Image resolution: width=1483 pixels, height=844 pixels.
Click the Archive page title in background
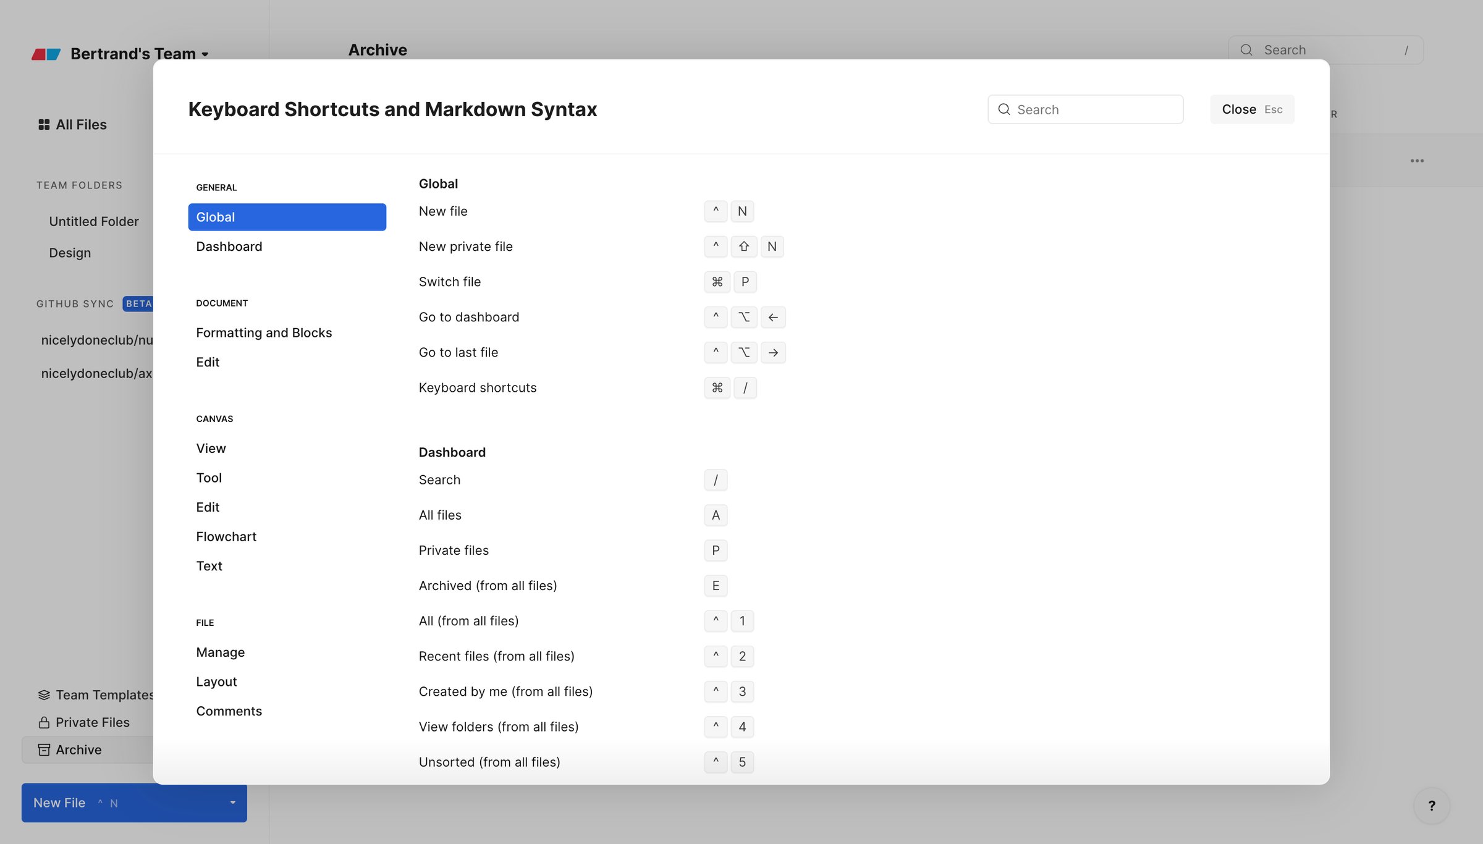378,50
